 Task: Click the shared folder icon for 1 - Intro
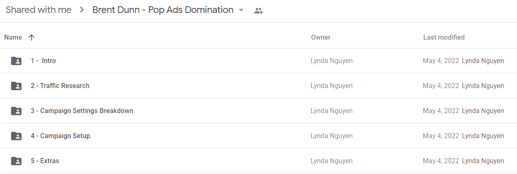16,61
